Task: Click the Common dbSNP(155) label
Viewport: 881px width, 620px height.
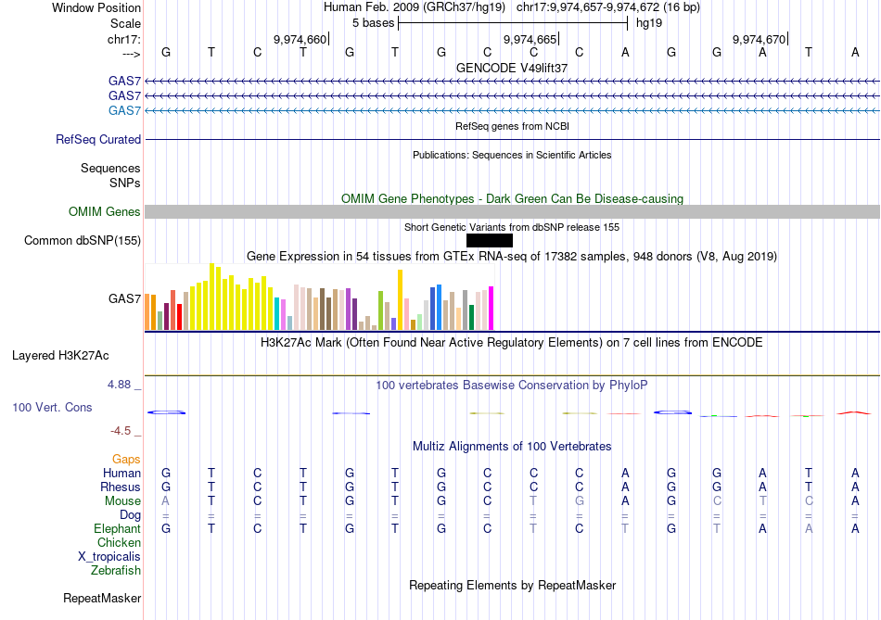Action: 82,240
